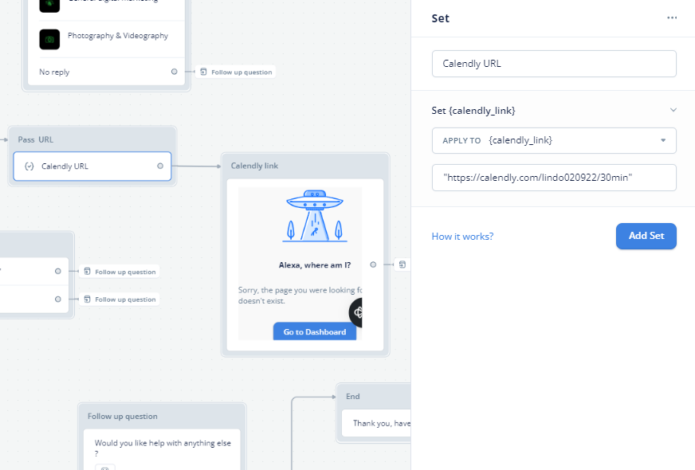The height and width of the screenshot is (470, 695).
Task: Open the How it works? link
Action: click(x=462, y=237)
